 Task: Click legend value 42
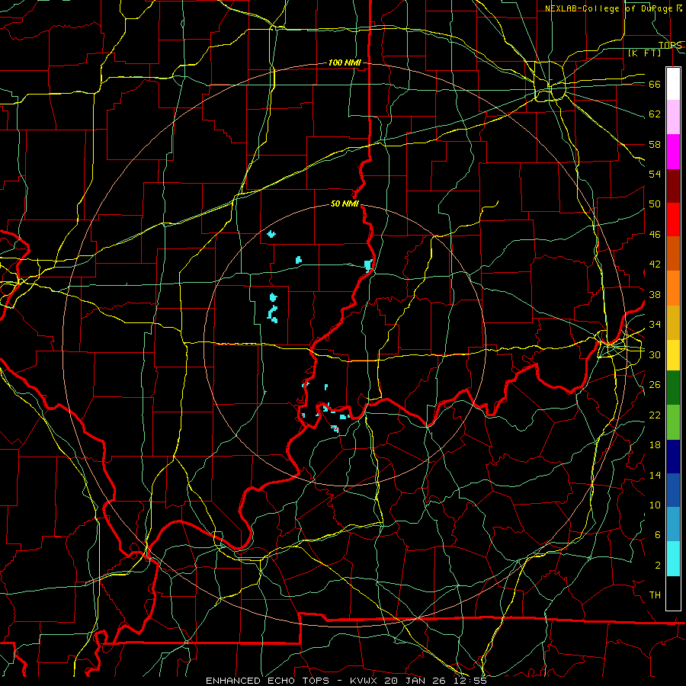pos(655,264)
